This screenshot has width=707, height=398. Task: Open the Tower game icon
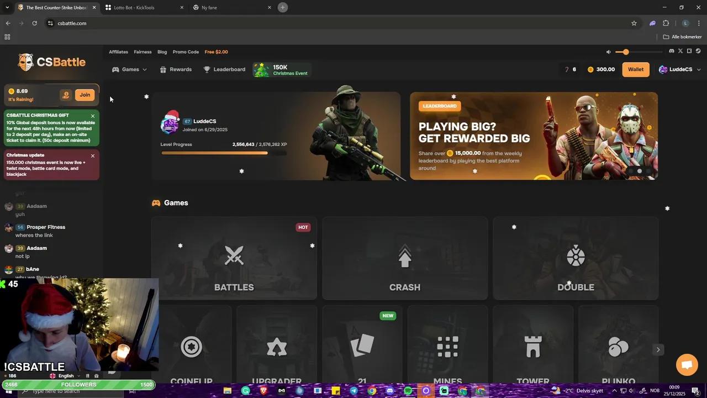(532, 347)
